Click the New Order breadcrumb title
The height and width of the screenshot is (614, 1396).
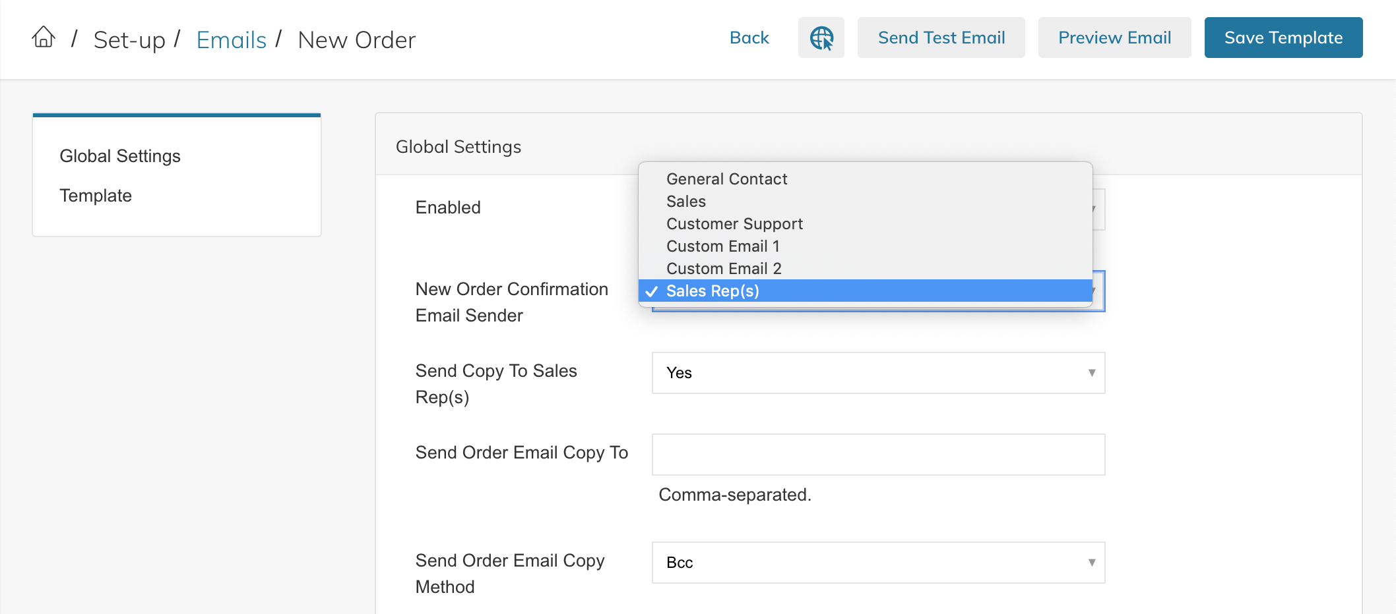[x=357, y=40]
